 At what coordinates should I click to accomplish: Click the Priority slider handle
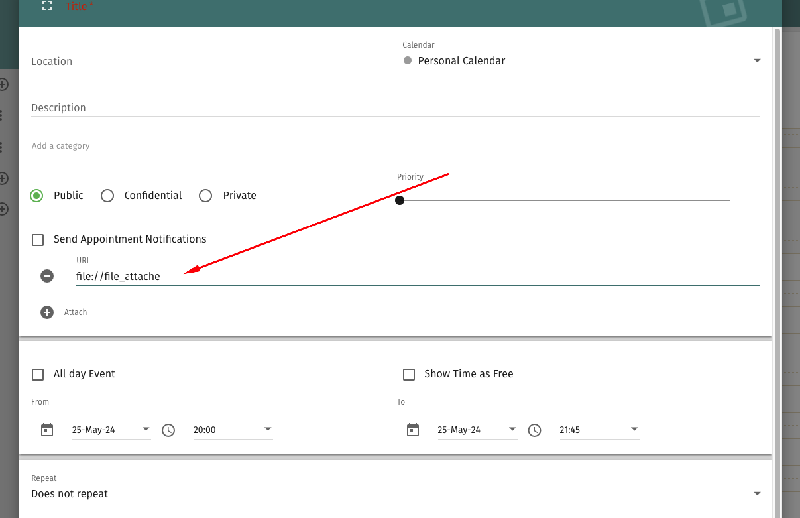pos(400,200)
